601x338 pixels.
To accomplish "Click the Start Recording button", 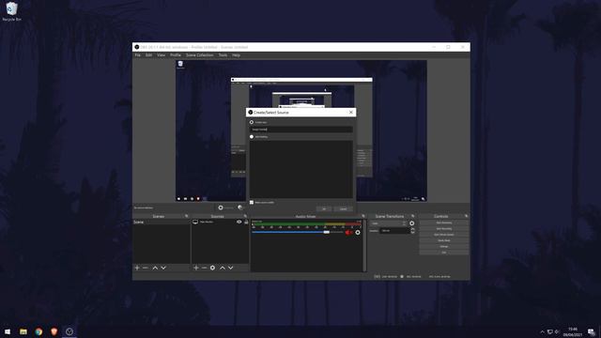I will point(444,229).
